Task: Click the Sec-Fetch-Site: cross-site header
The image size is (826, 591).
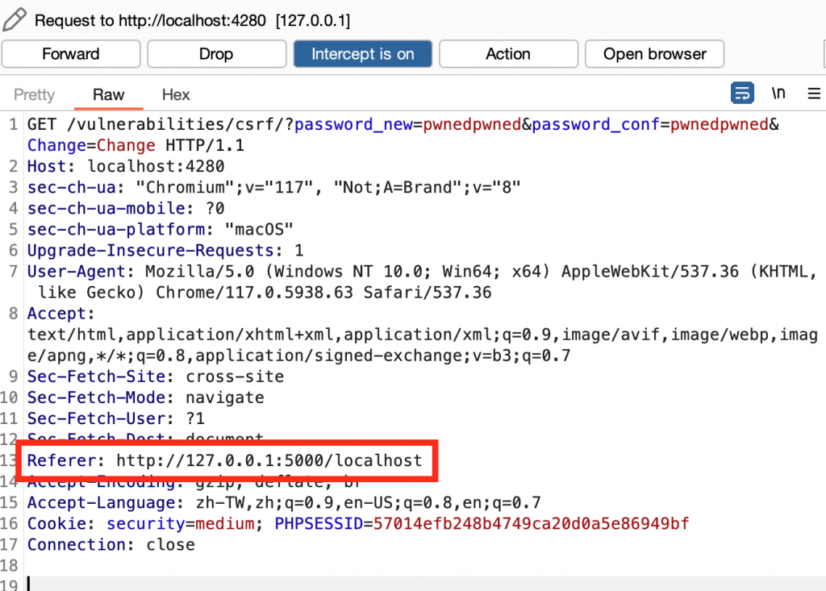Action: click(156, 377)
